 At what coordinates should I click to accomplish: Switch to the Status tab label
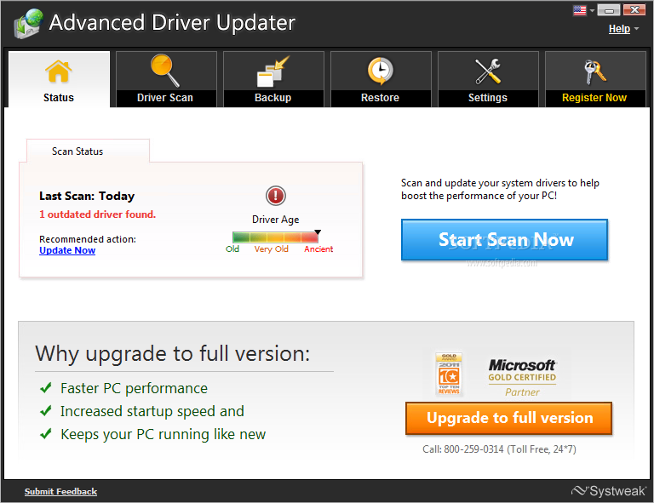tap(59, 98)
